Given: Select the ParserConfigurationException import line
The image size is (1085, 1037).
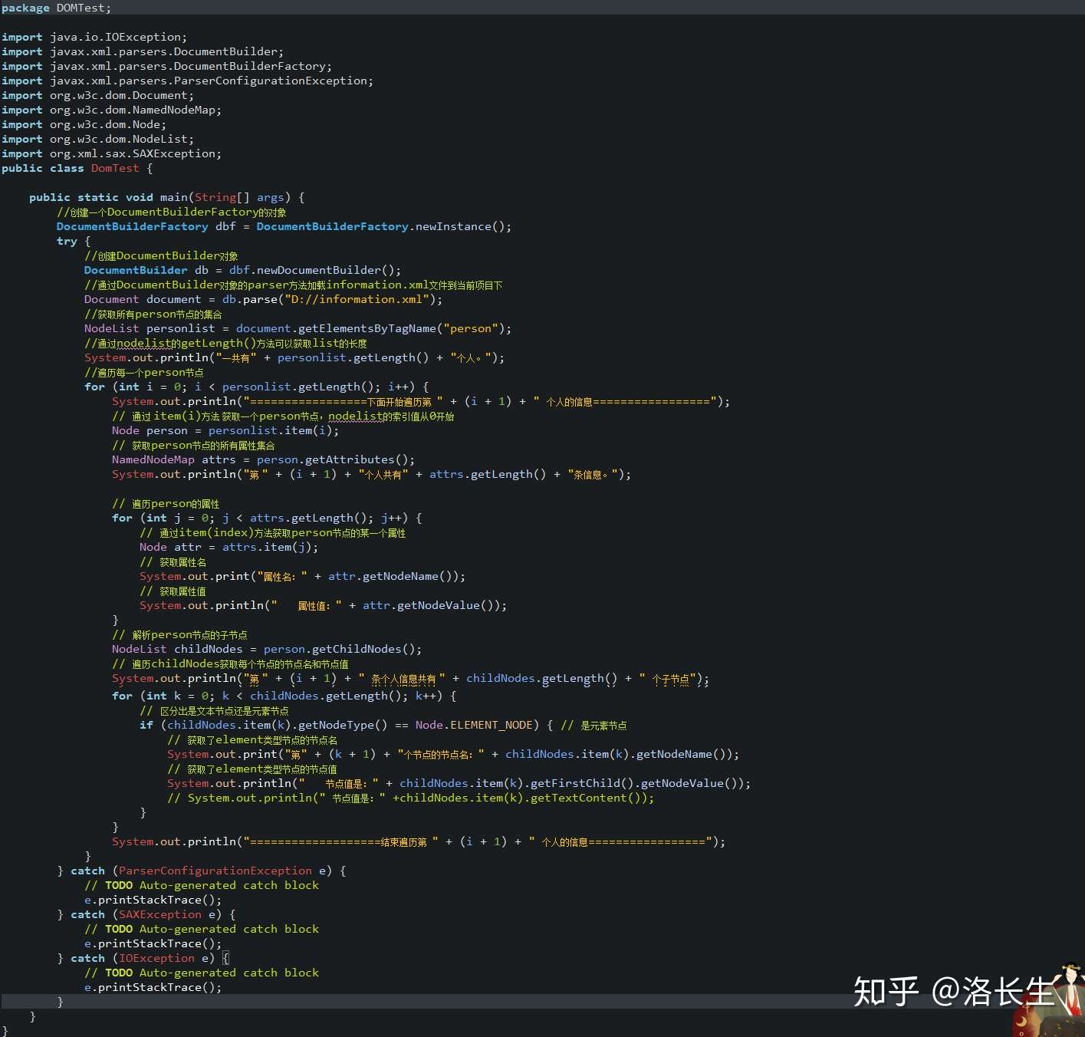Looking at the screenshot, I should click(x=187, y=81).
